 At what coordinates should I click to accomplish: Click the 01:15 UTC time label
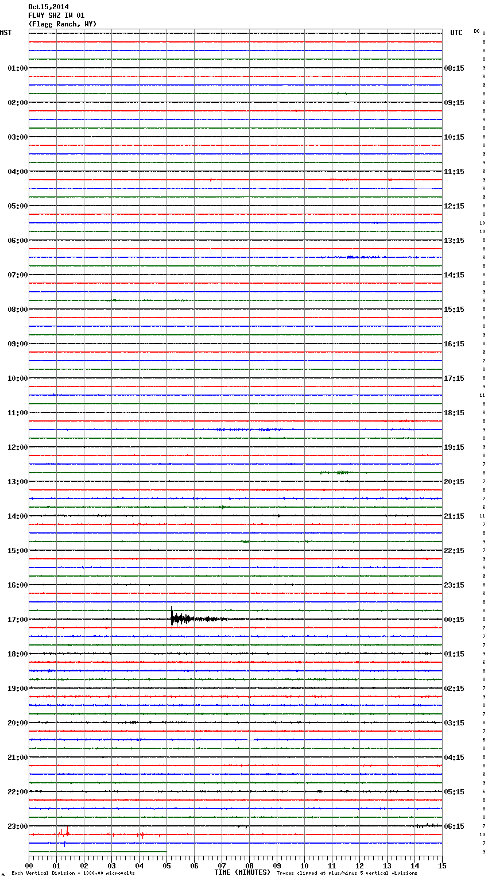pyautogui.click(x=454, y=654)
